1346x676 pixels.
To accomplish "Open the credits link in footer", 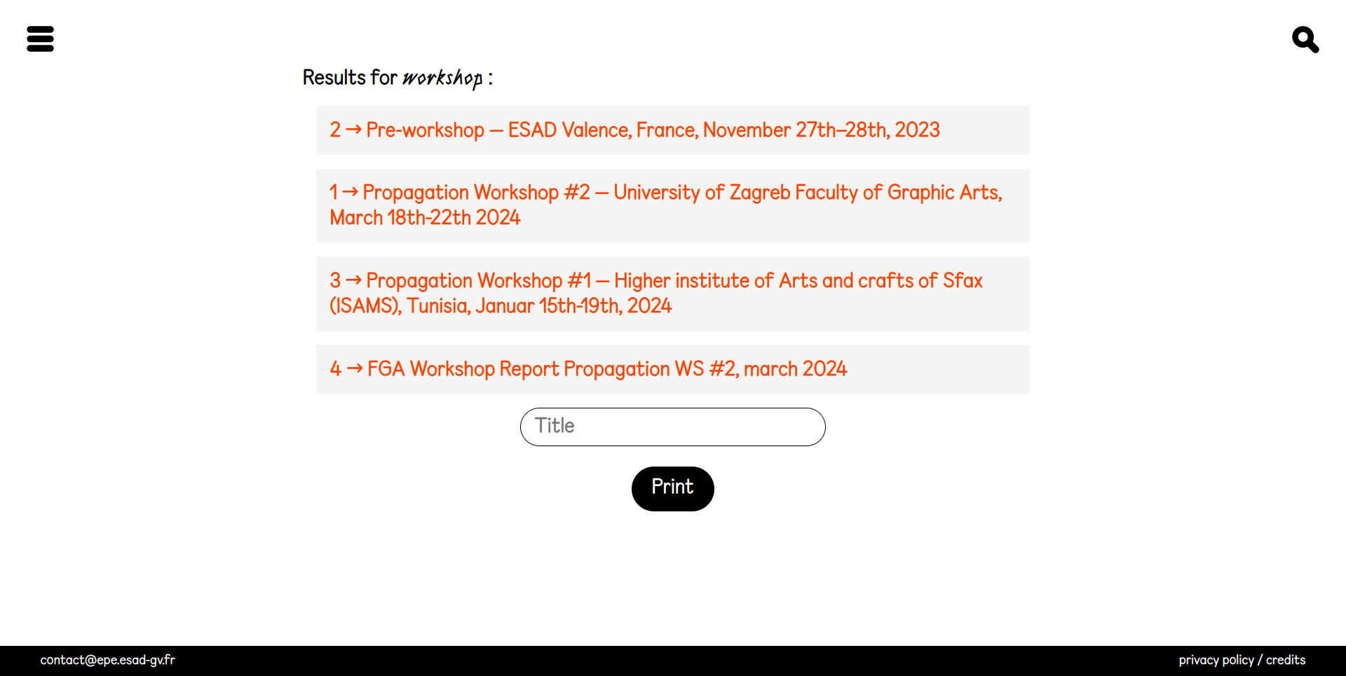I will click(x=1286, y=660).
